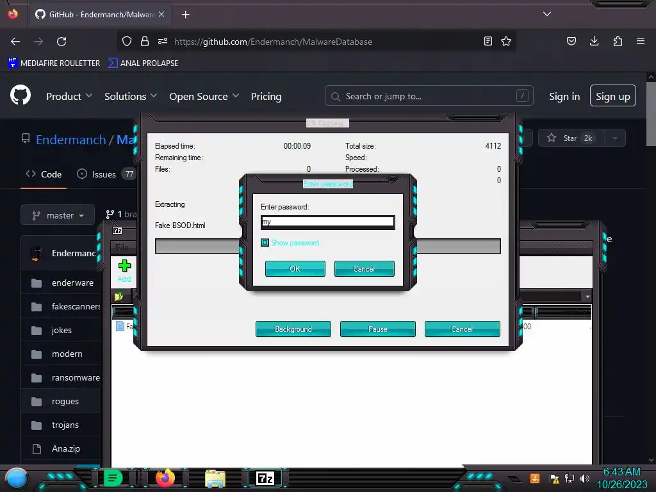Viewport: 656px width, 492px height.
Task: Open the rogues folder
Action: point(65,401)
